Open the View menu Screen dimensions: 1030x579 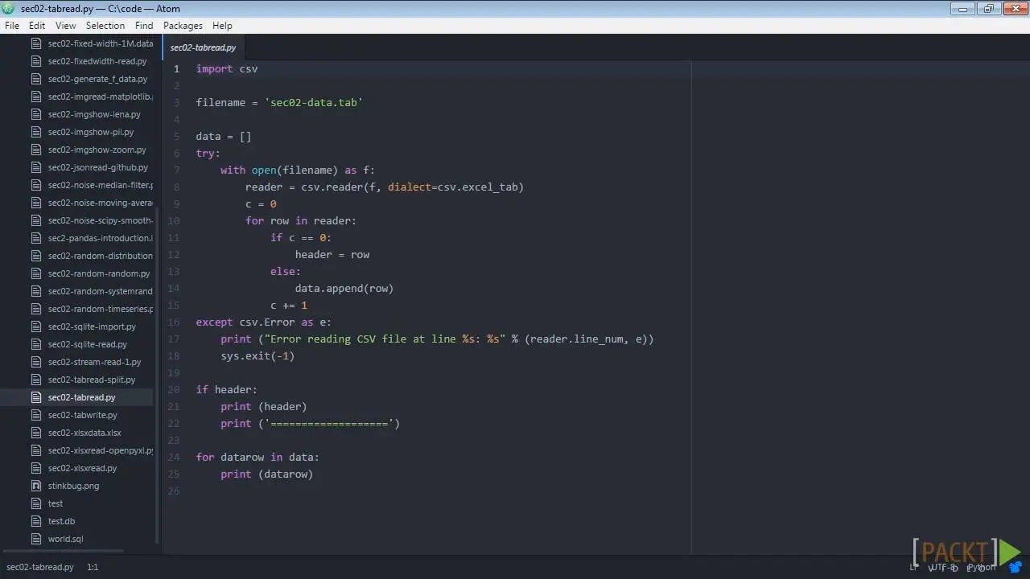pos(66,26)
